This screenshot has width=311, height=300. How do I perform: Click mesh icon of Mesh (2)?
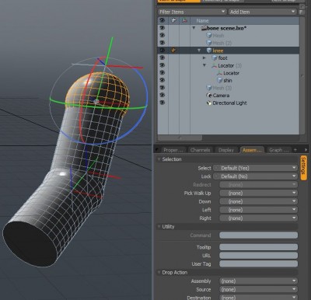pos(209,43)
